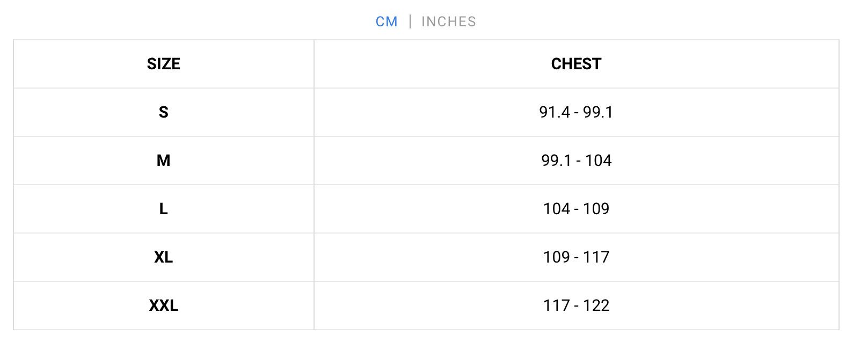Click 104 upper bound in M row
Image resolution: width=853 pixels, height=349 pixels.
coord(599,161)
